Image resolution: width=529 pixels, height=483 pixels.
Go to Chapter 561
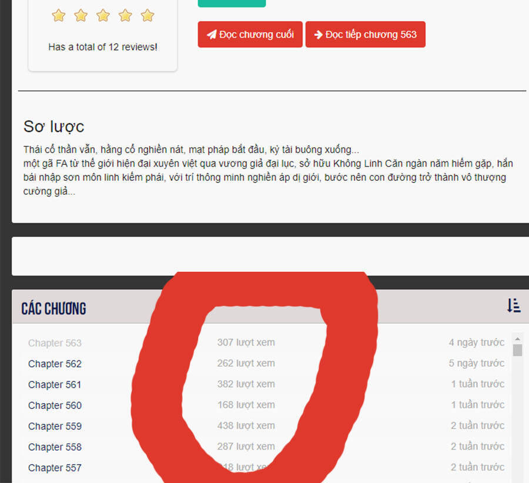click(55, 385)
